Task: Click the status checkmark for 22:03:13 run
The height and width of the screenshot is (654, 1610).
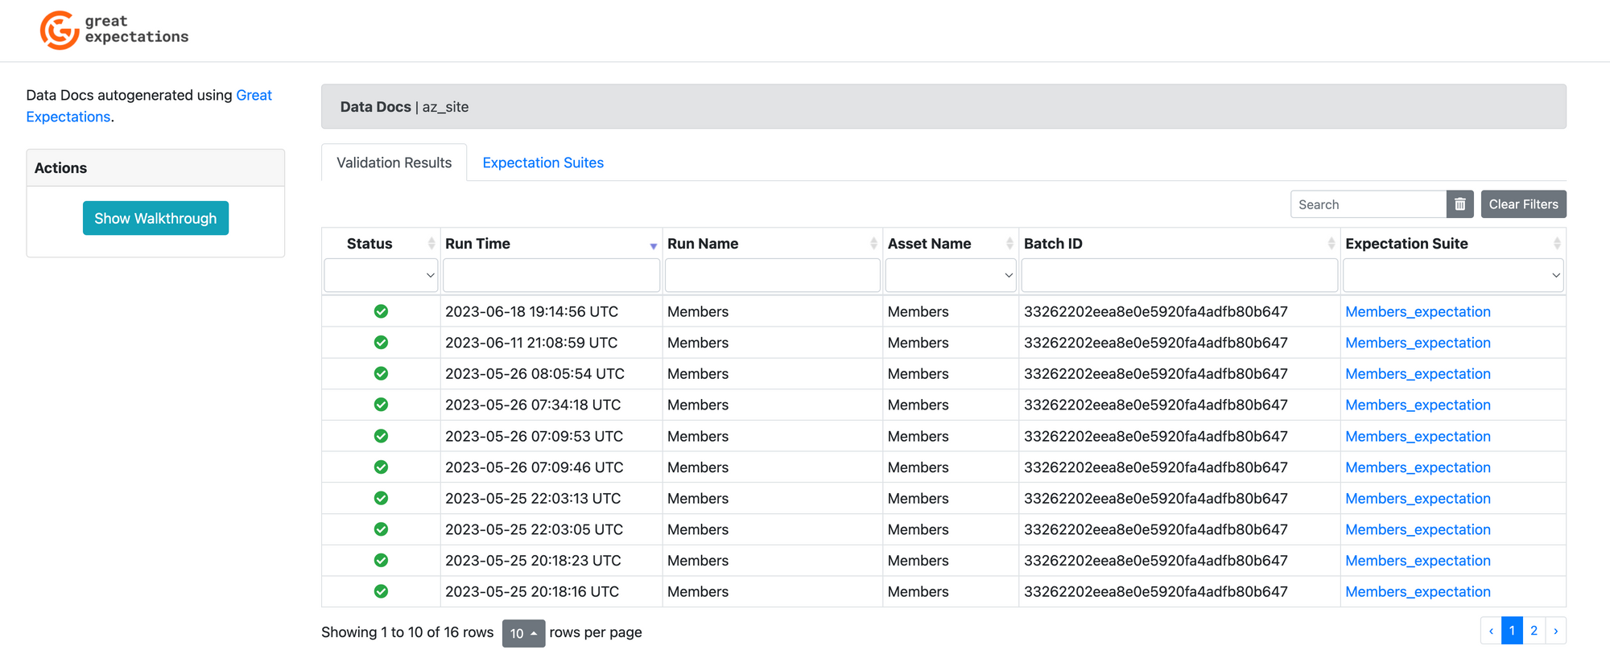Action: [381, 498]
